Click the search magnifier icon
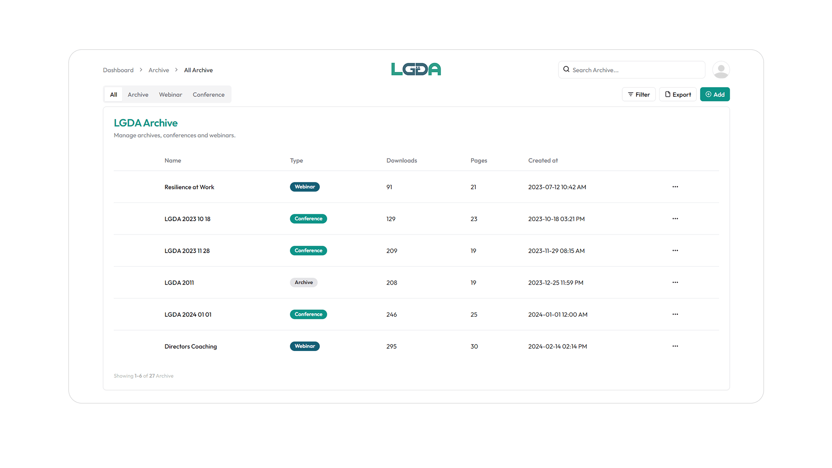 [566, 69]
